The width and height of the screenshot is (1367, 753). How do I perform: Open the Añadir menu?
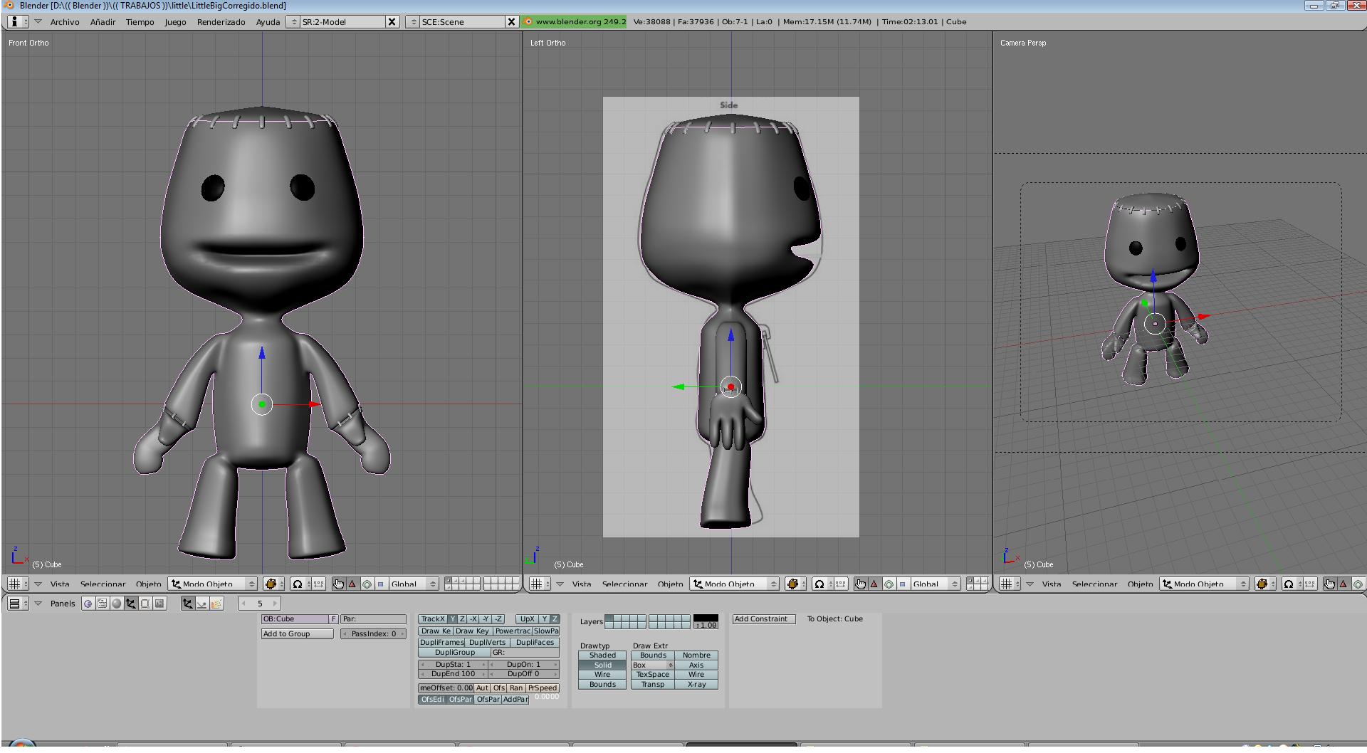[103, 22]
